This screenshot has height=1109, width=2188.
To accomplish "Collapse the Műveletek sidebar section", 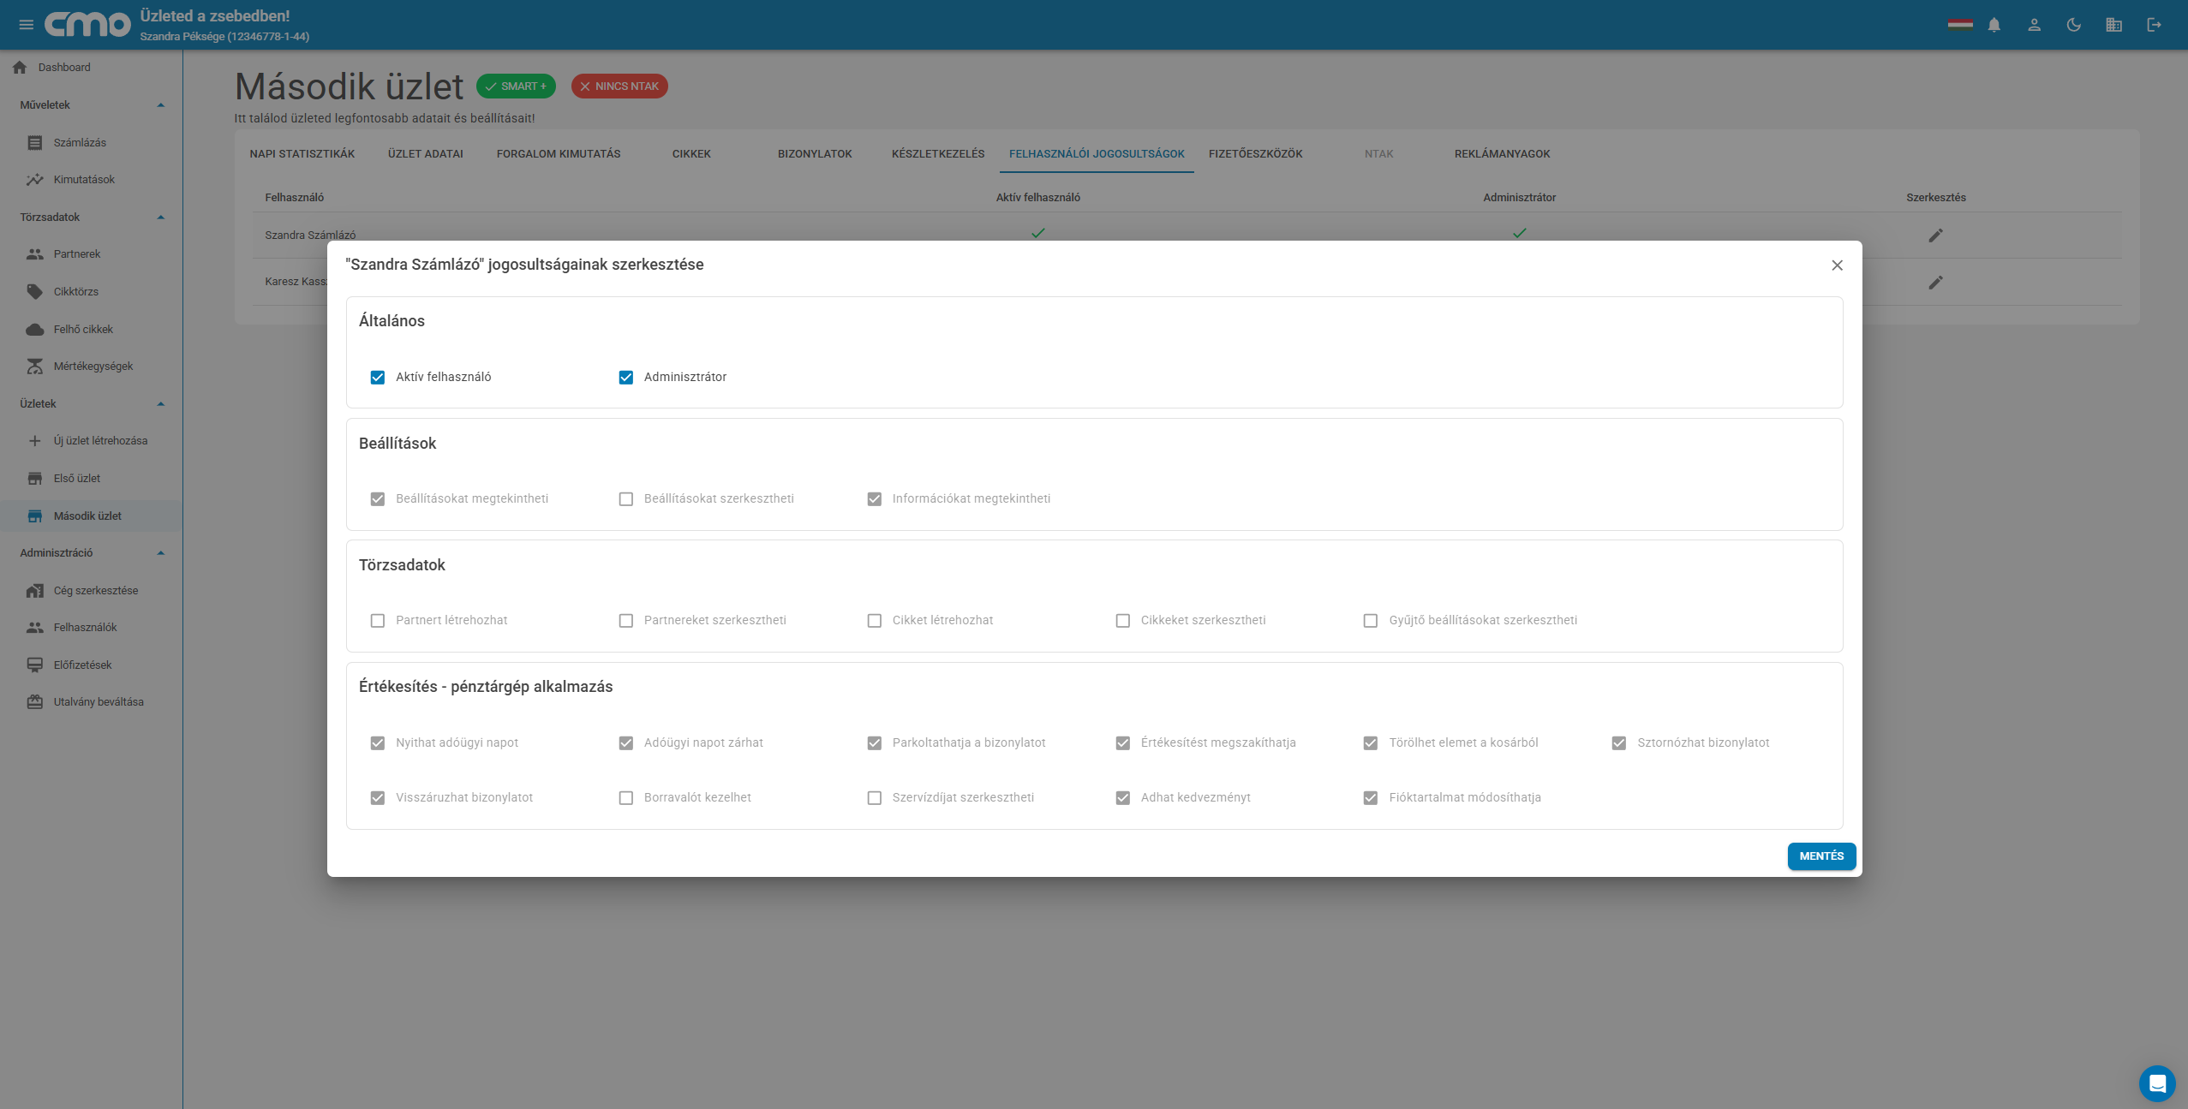I will [160, 105].
